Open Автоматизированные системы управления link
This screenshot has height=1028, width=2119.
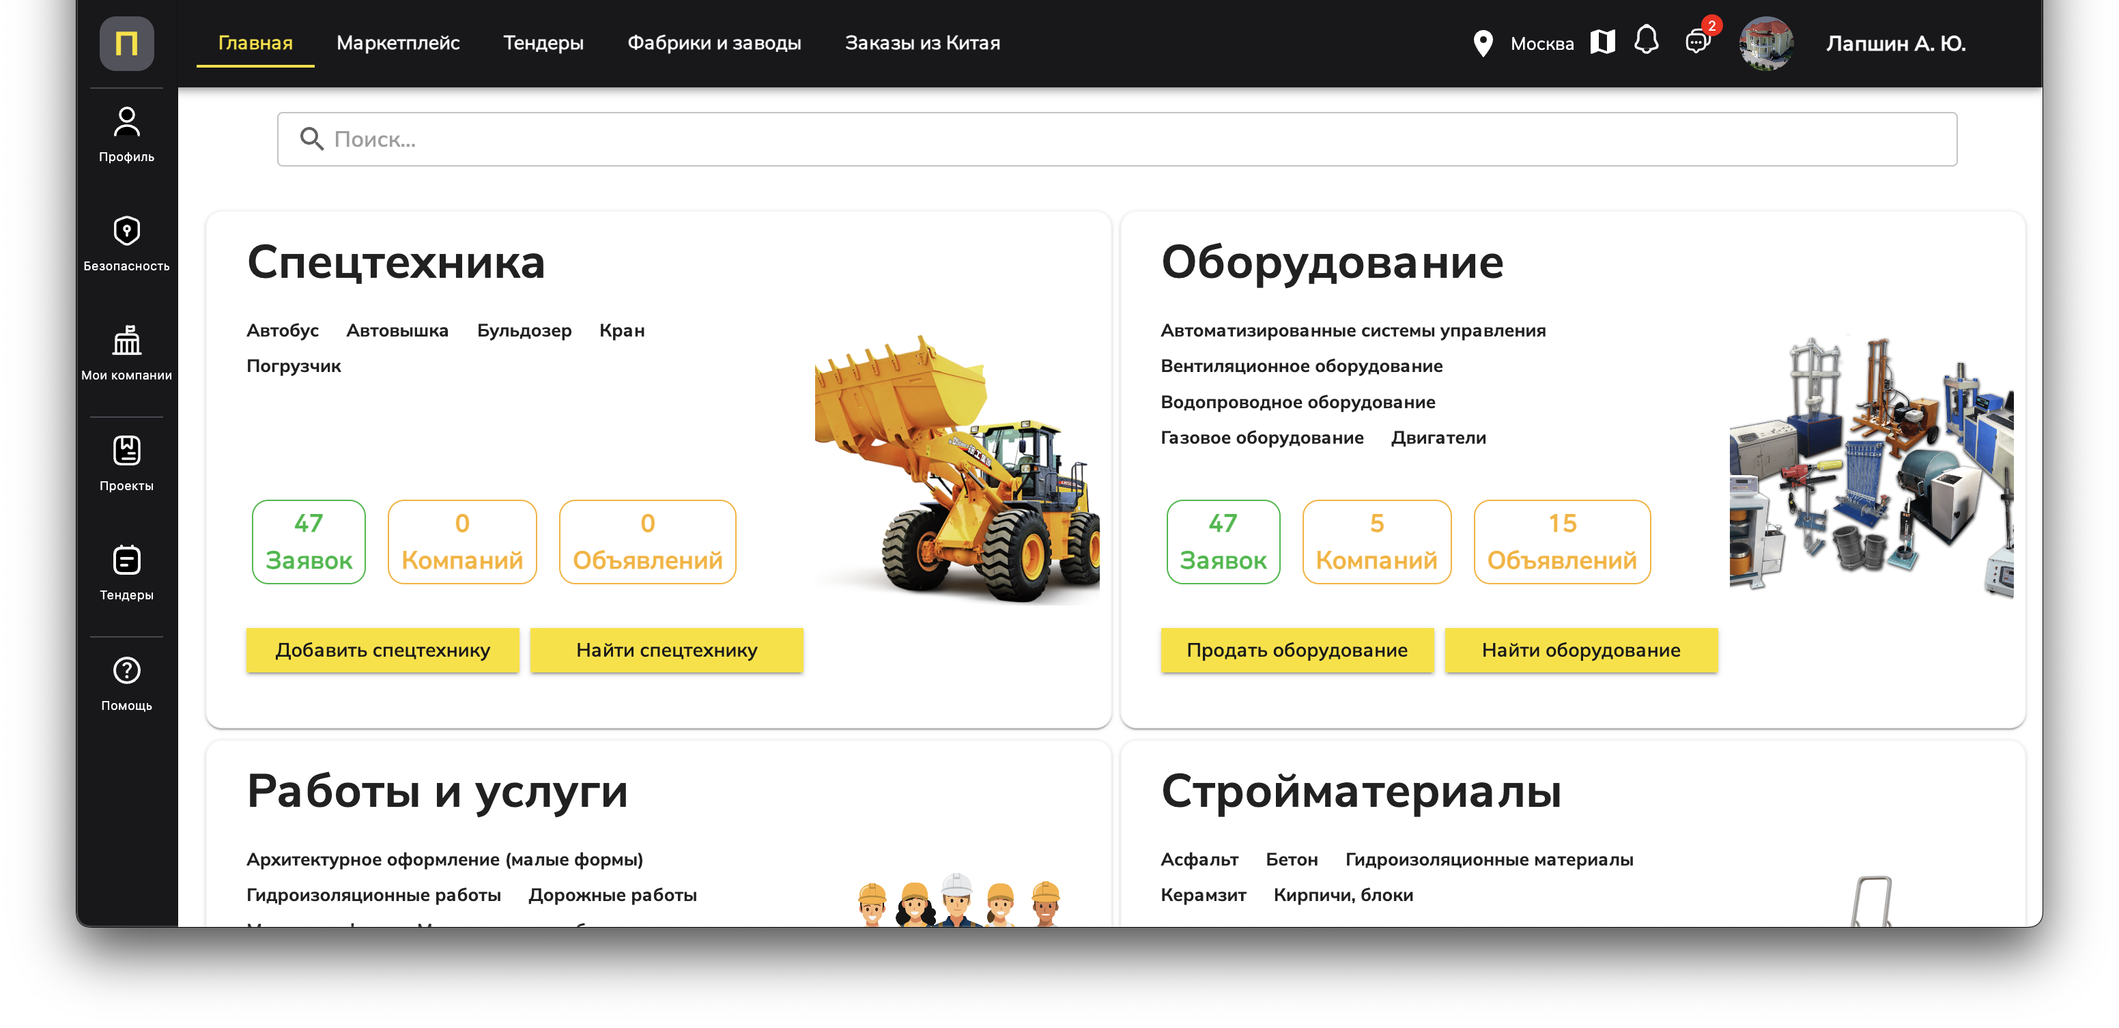click(1353, 330)
